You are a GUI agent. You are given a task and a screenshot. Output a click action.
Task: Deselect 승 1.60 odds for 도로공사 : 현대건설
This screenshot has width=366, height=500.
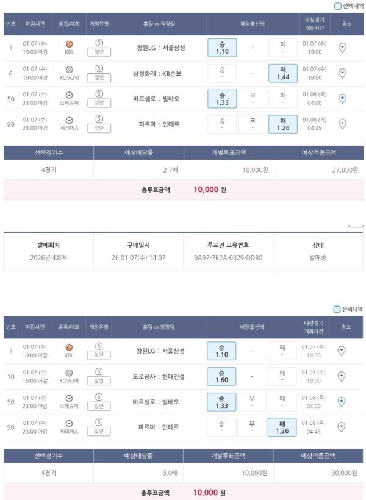coord(222,376)
